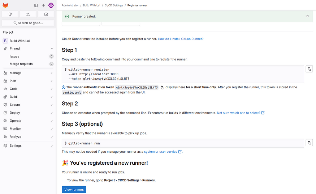Go to the Build With Lal breadcrumb
The width and height of the screenshot is (316, 194).
(x=91, y=5)
